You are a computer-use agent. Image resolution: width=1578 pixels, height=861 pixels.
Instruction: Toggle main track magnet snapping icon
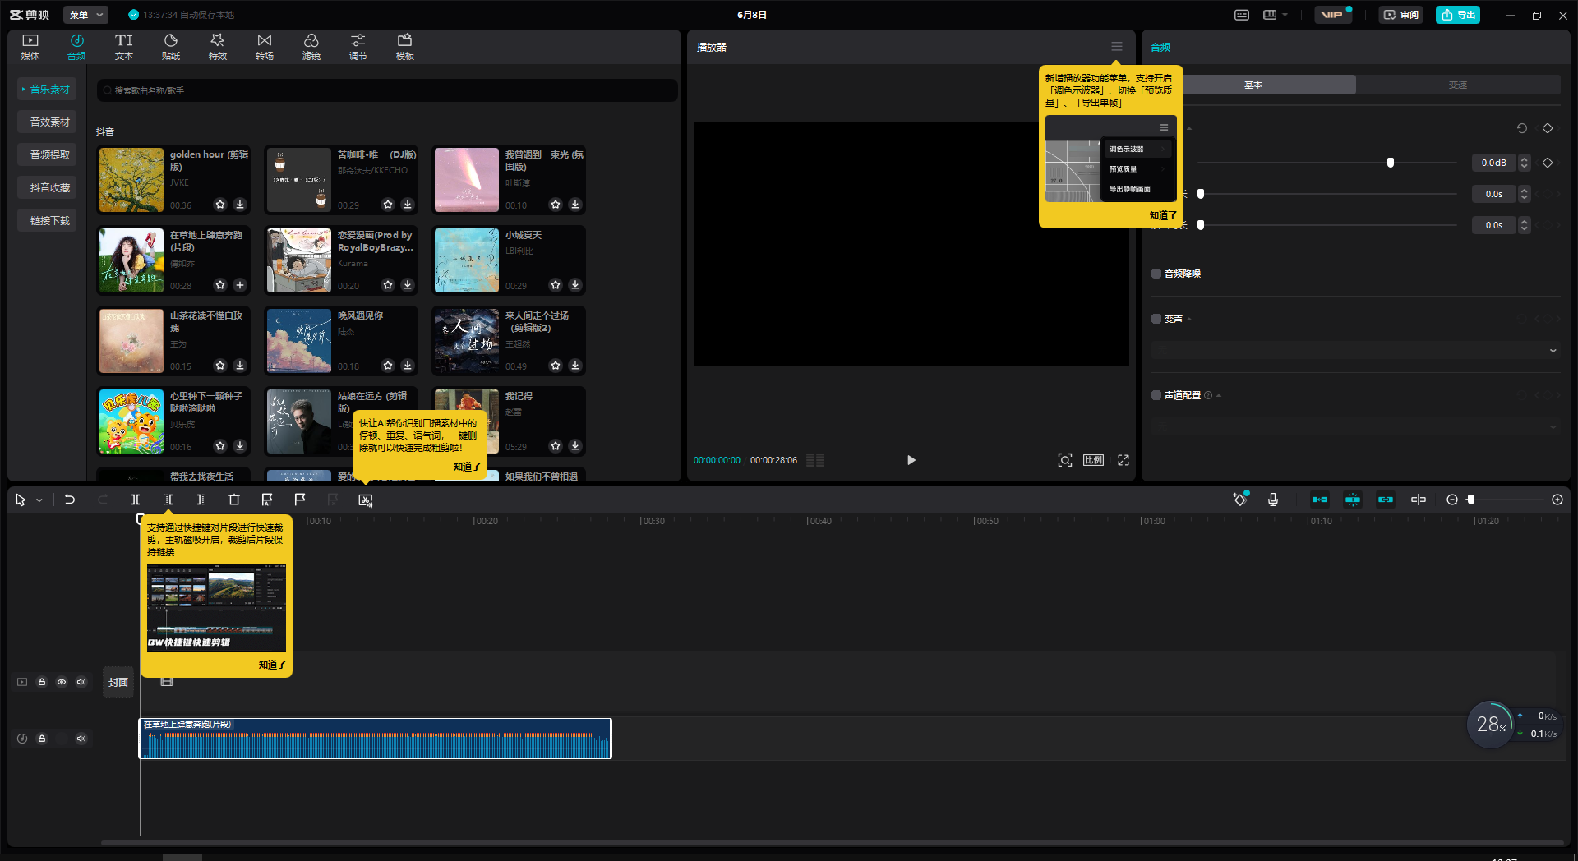[1320, 500]
